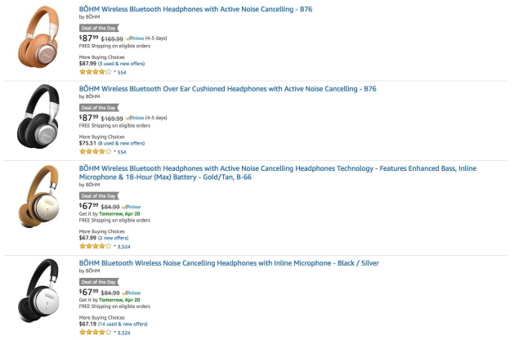Click the star rating of the first tan B76 headphones
The image size is (523, 340).
click(x=95, y=72)
